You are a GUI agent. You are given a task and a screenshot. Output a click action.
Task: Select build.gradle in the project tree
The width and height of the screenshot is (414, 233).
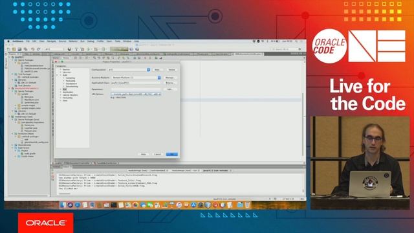click(30, 153)
